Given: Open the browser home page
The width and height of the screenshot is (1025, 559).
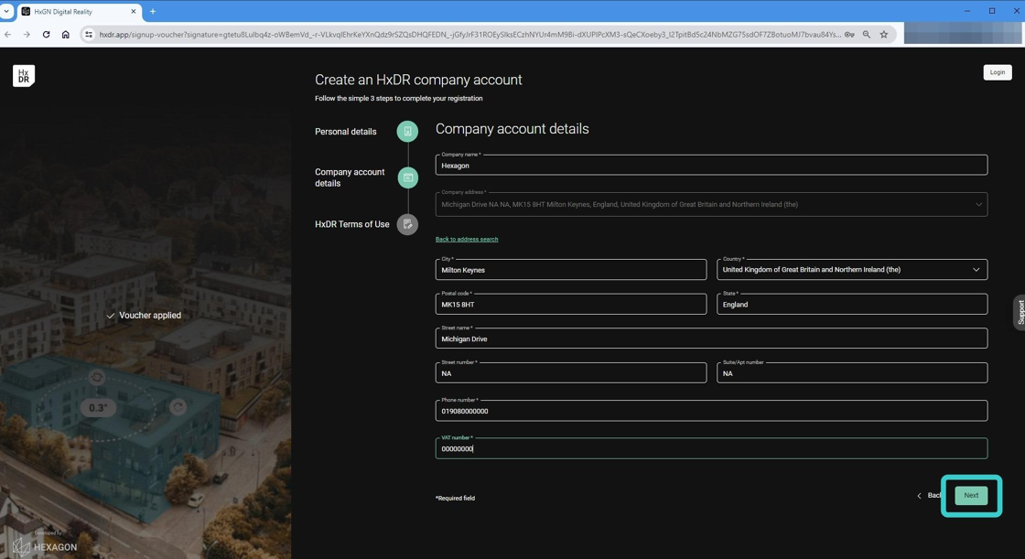Looking at the screenshot, I should click(65, 35).
